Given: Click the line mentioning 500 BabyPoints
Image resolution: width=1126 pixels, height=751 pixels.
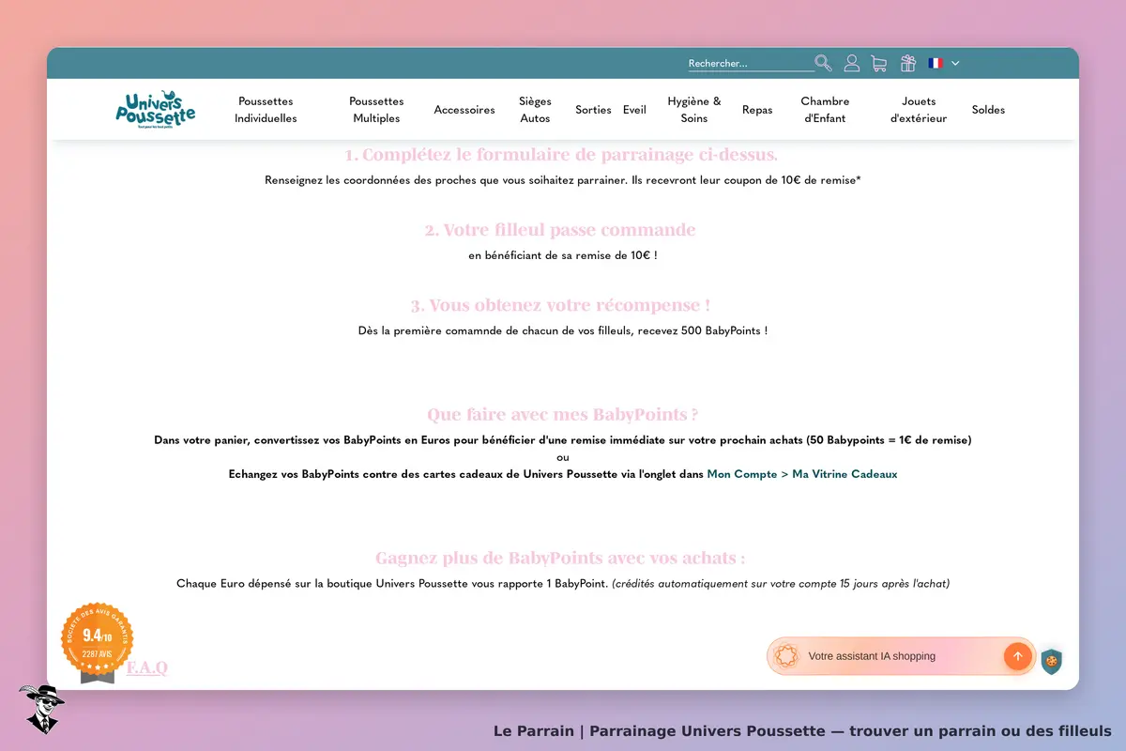Looking at the screenshot, I should (563, 330).
